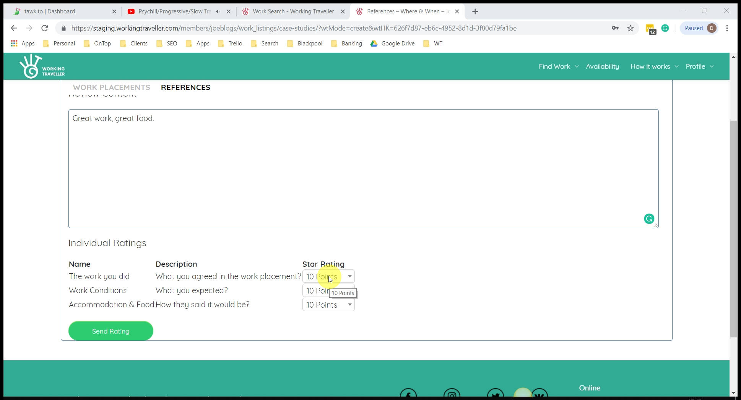The image size is (741, 400).
Task: Reload the page using refresh icon
Action: 45,28
